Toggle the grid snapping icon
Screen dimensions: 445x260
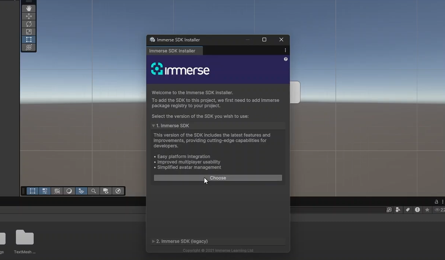(57, 191)
